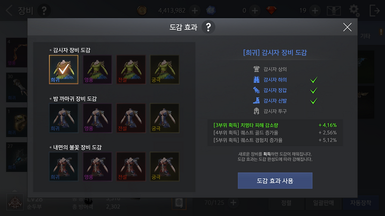
Task: Click the 감시자 투구 helmet entry
Action: (x=270, y=111)
